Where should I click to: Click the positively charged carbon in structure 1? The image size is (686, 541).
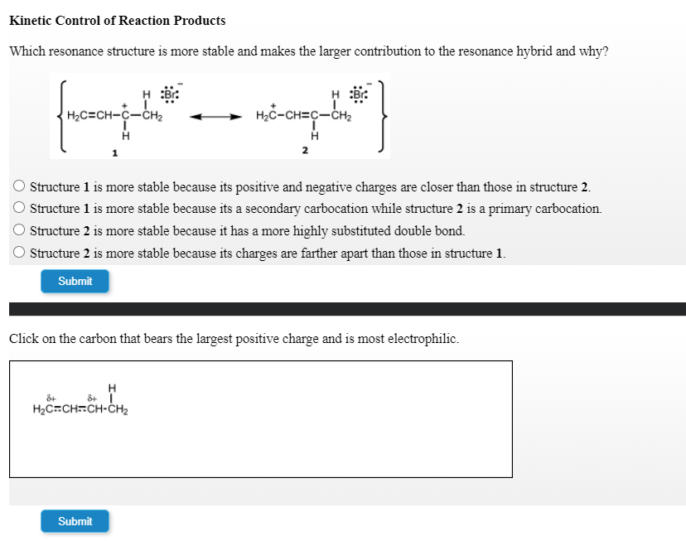(x=124, y=115)
